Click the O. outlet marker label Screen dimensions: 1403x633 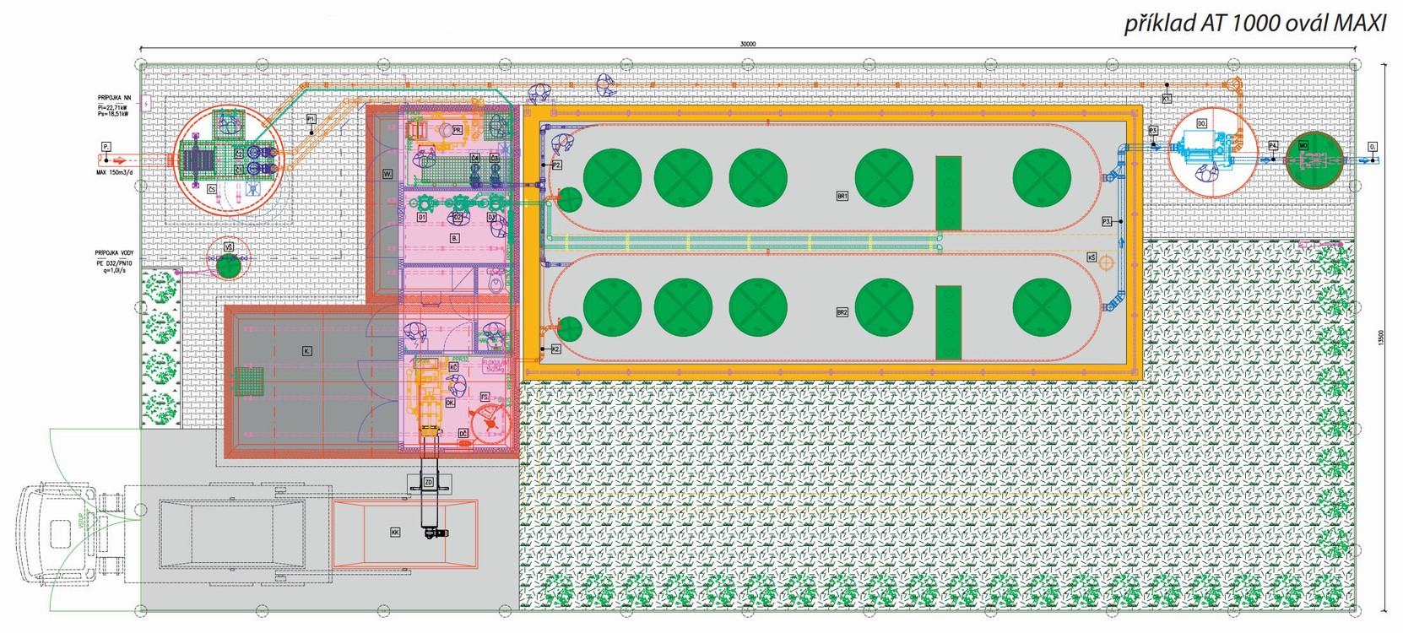1373,147
